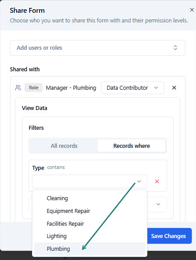Open the up-down selector in Add users
Viewport: 196px width, 260px height.
(x=175, y=48)
